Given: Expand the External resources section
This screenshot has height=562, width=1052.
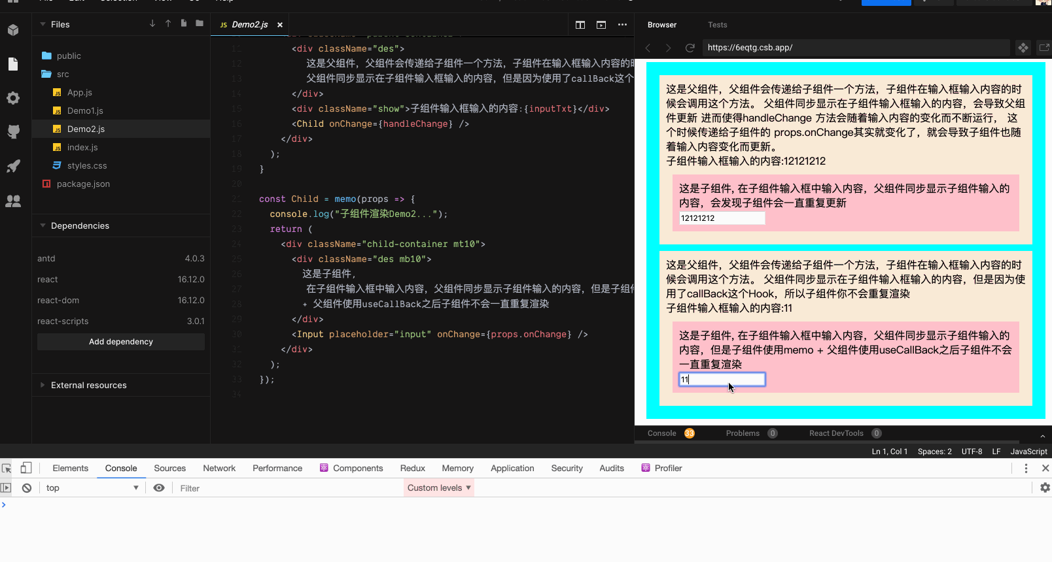Looking at the screenshot, I should (43, 385).
